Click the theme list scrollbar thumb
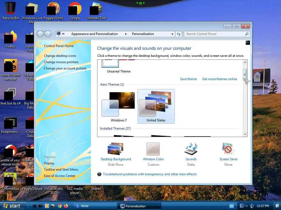281x210 pixels. click(245, 74)
